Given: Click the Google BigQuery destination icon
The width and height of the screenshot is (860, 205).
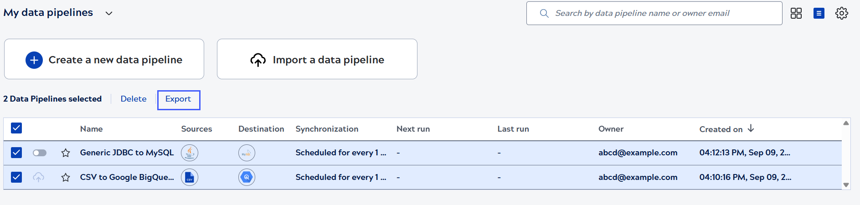Looking at the screenshot, I should (247, 177).
